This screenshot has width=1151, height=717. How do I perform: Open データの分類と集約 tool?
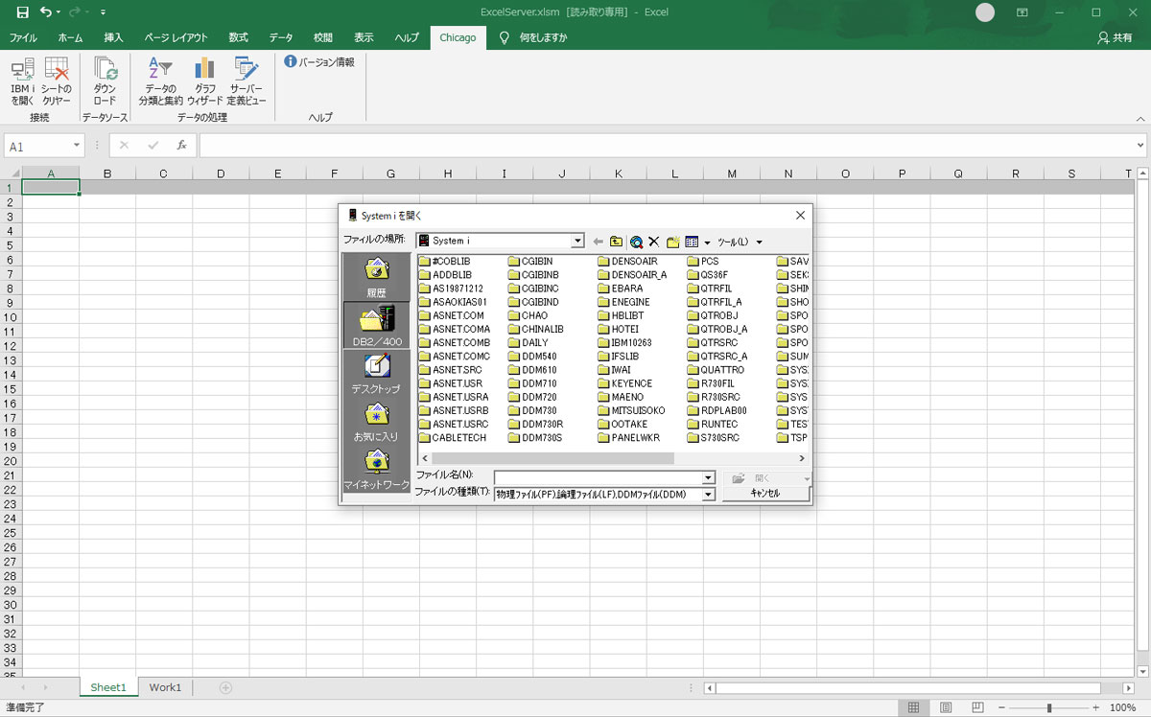[x=160, y=81]
